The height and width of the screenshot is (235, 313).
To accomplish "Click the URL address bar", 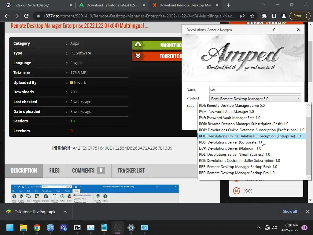I will [x=139, y=16].
